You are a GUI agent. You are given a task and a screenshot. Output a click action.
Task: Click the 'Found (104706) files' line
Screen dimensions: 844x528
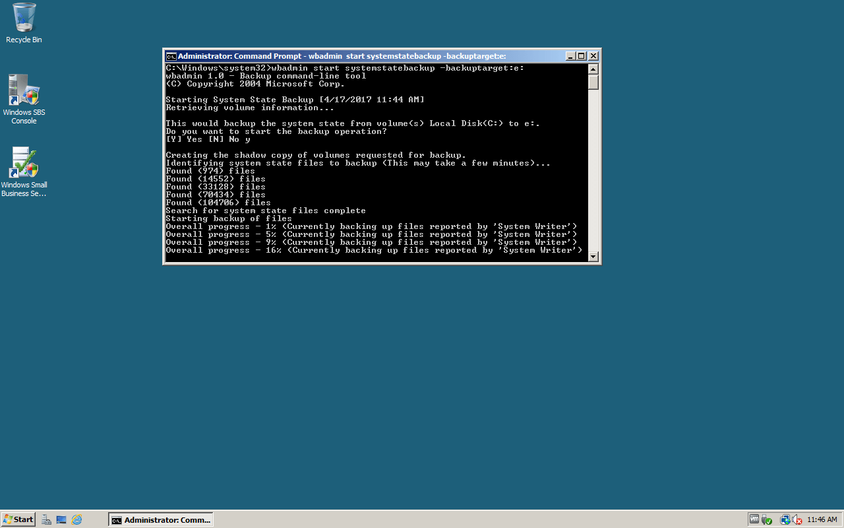[x=218, y=203]
